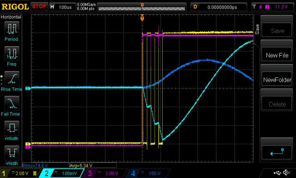Open the Horizontal measurement menu header

tap(11, 17)
